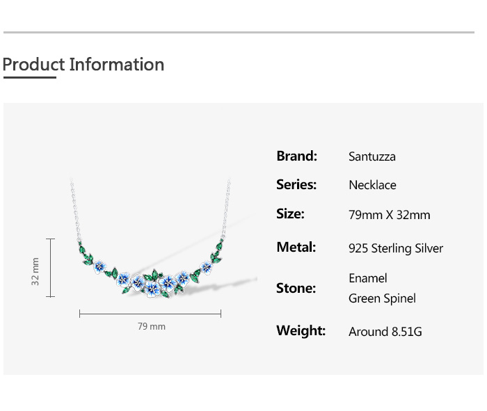Click the necklace's left silver chain
Image resolution: width=487 pixels, height=411 pixels.
tap(76, 216)
